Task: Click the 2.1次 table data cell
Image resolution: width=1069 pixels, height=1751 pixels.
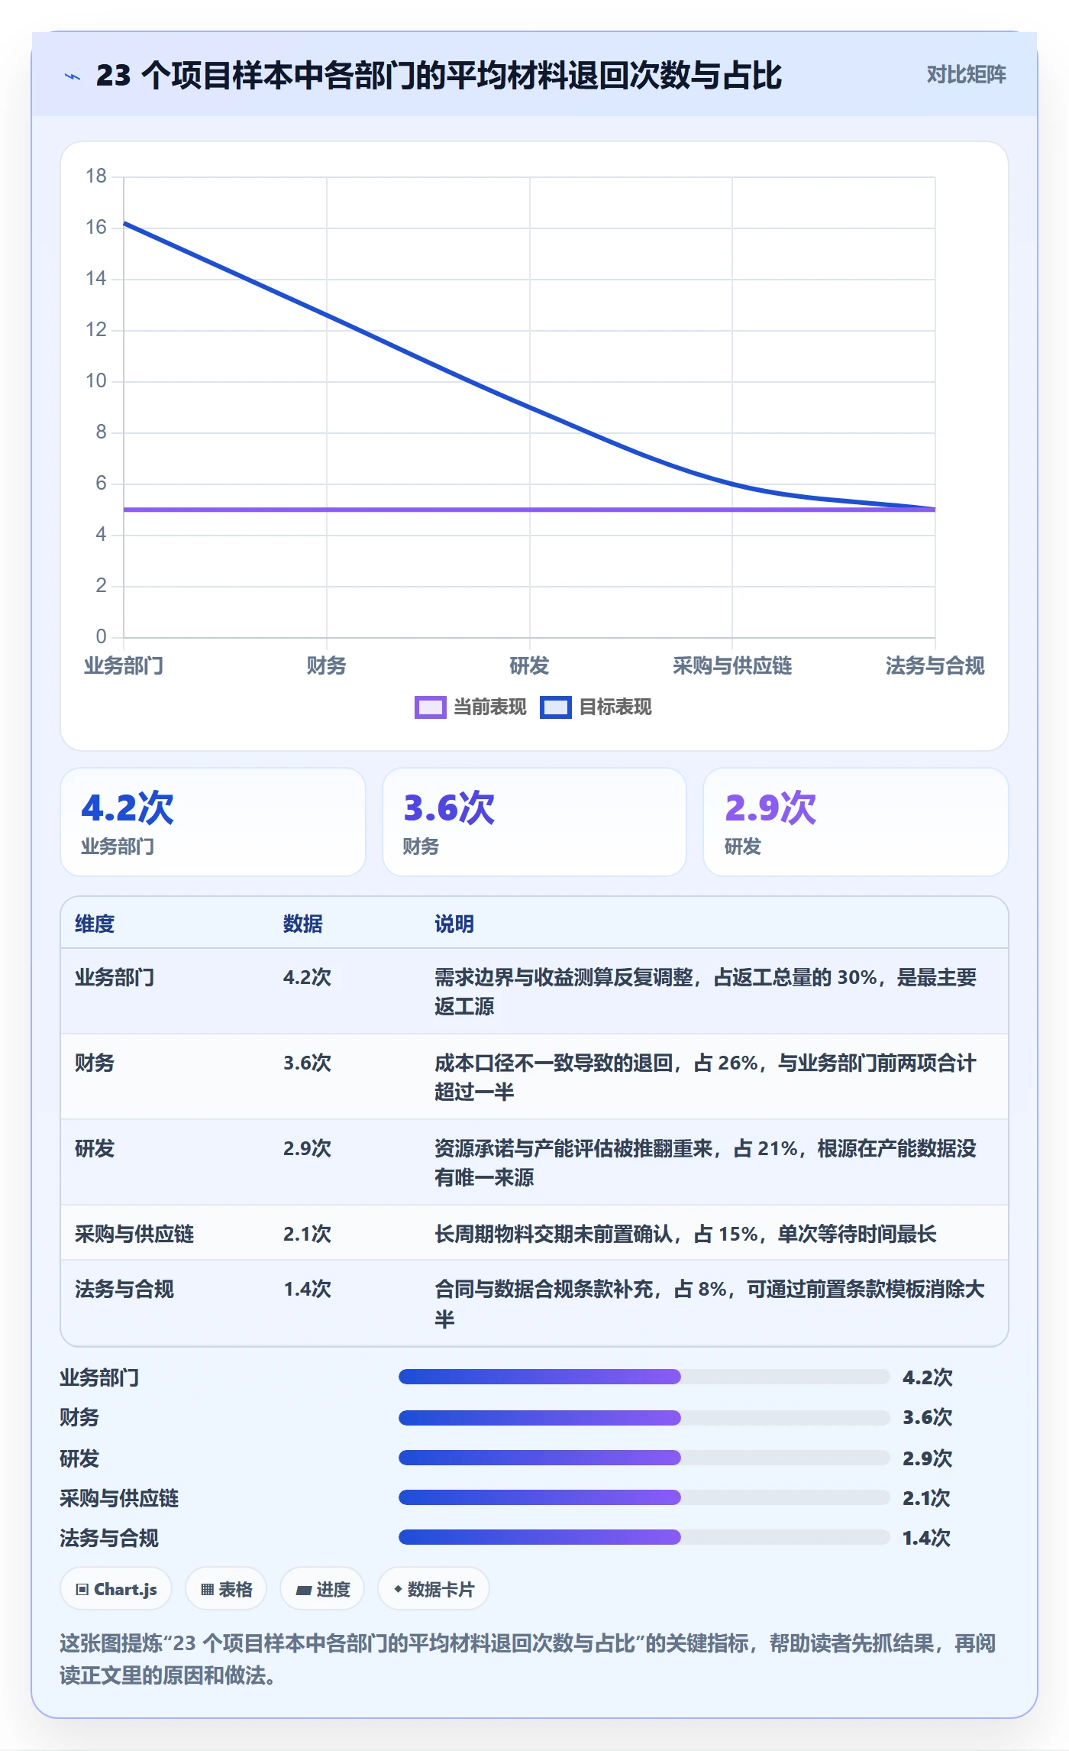Action: pos(307,1234)
